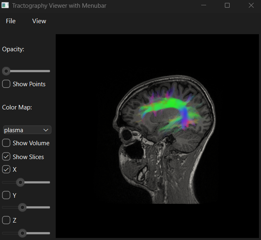
Task: Click the blue vertical fiber tract
Action: tap(185, 115)
